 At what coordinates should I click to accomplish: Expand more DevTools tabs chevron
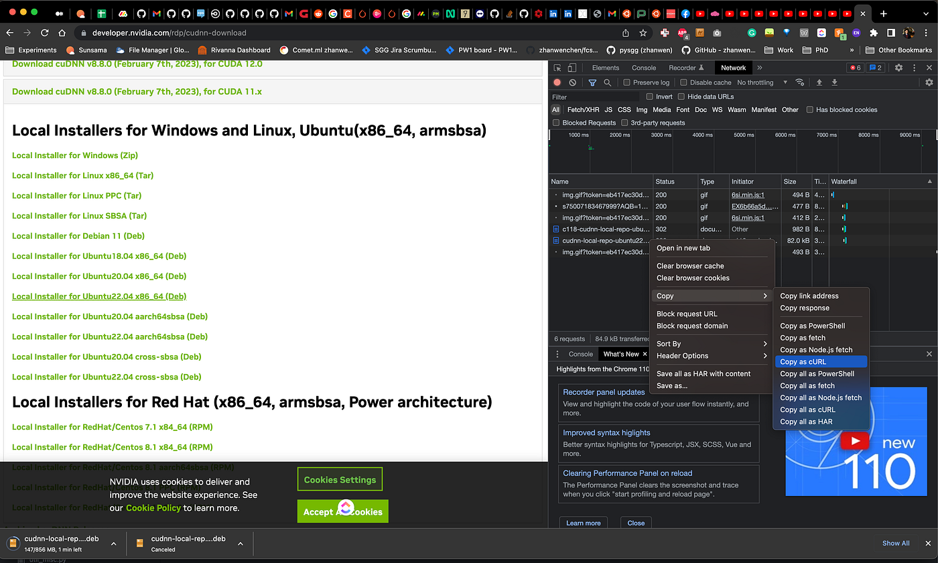[760, 68]
